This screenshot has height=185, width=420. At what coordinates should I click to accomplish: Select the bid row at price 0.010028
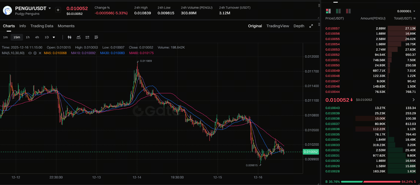click(x=371, y=171)
